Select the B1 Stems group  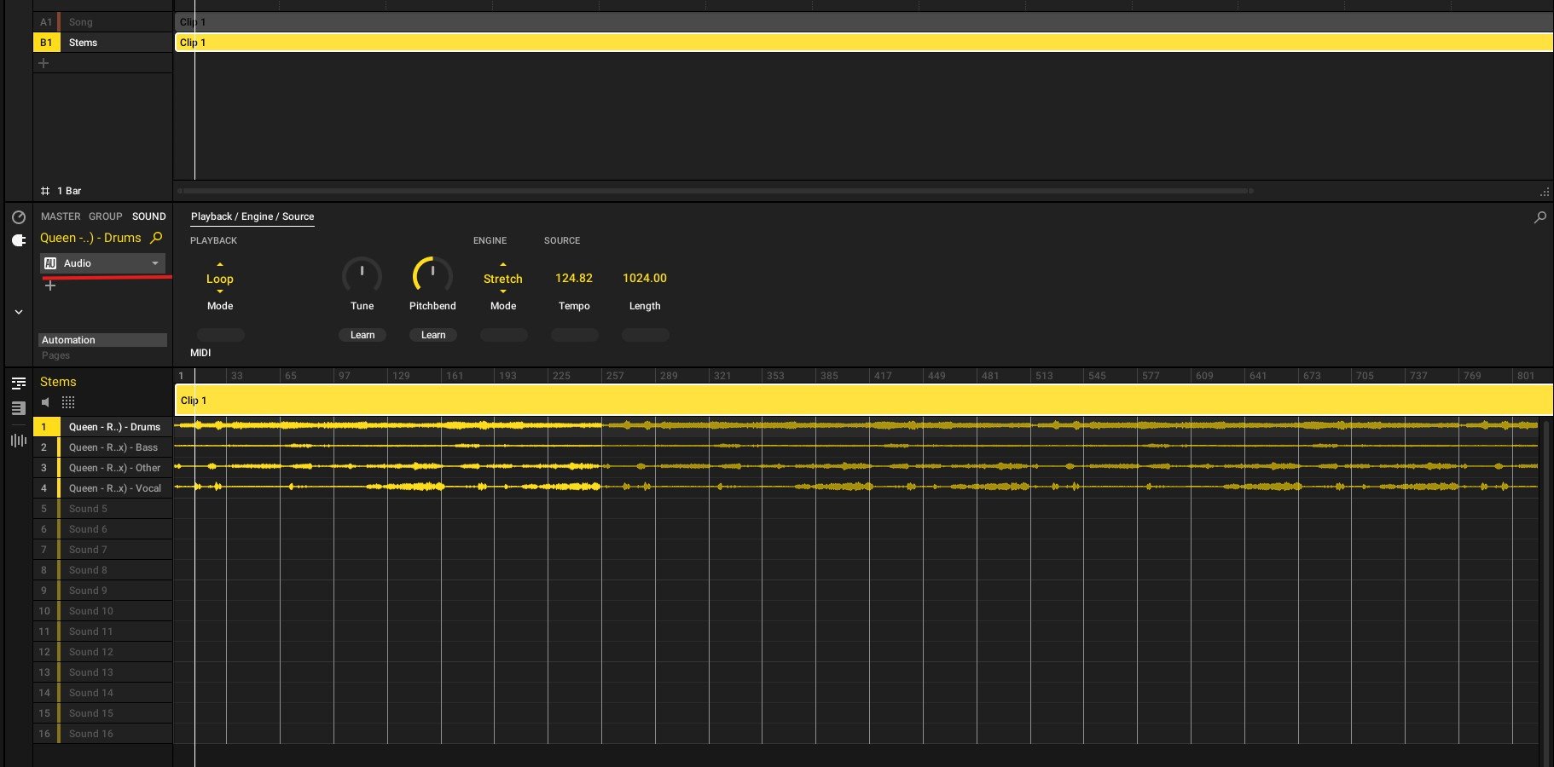(x=102, y=43)
